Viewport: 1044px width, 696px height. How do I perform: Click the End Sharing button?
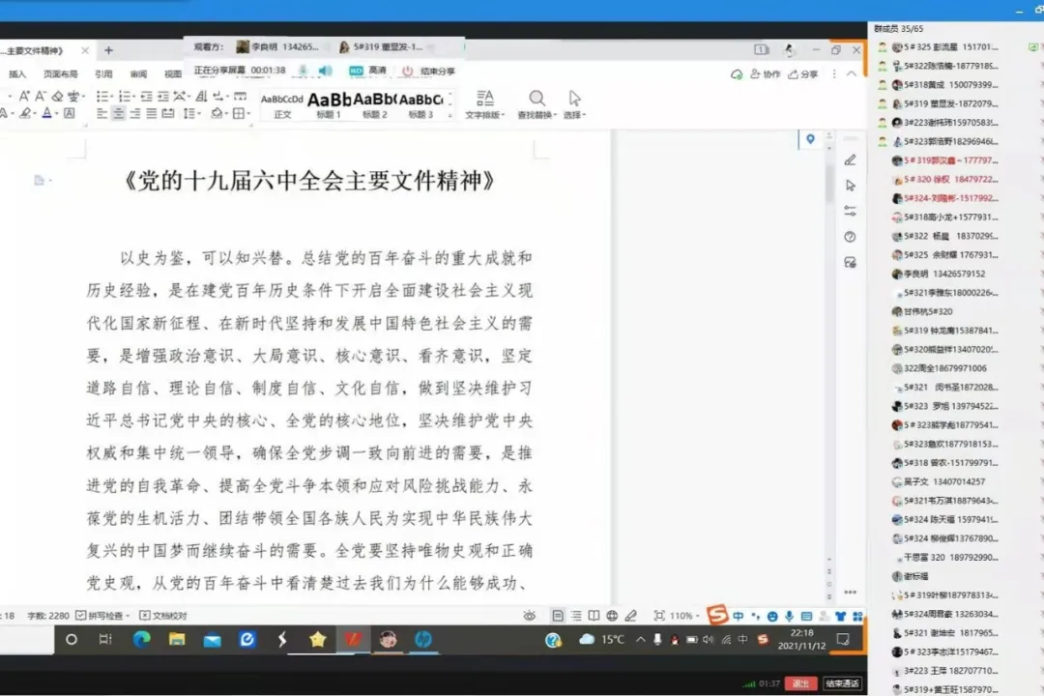428,71
